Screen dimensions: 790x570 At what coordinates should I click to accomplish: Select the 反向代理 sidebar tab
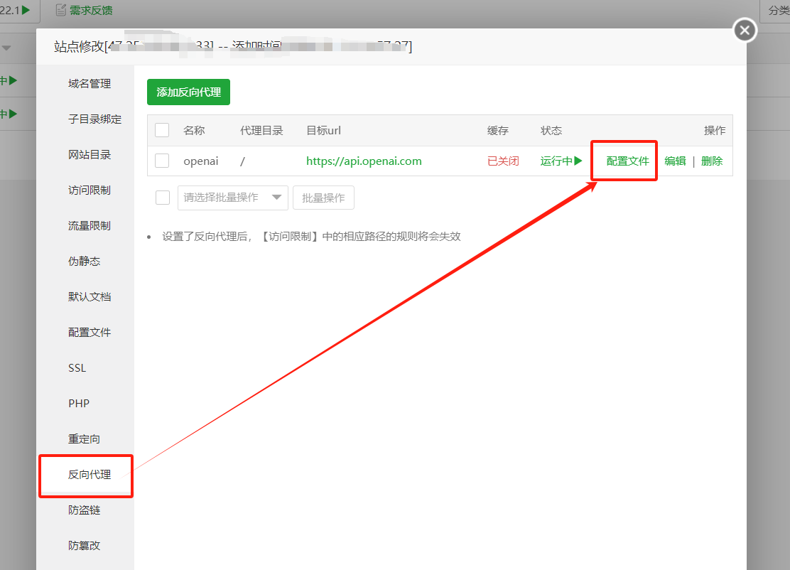click(90, 475)
